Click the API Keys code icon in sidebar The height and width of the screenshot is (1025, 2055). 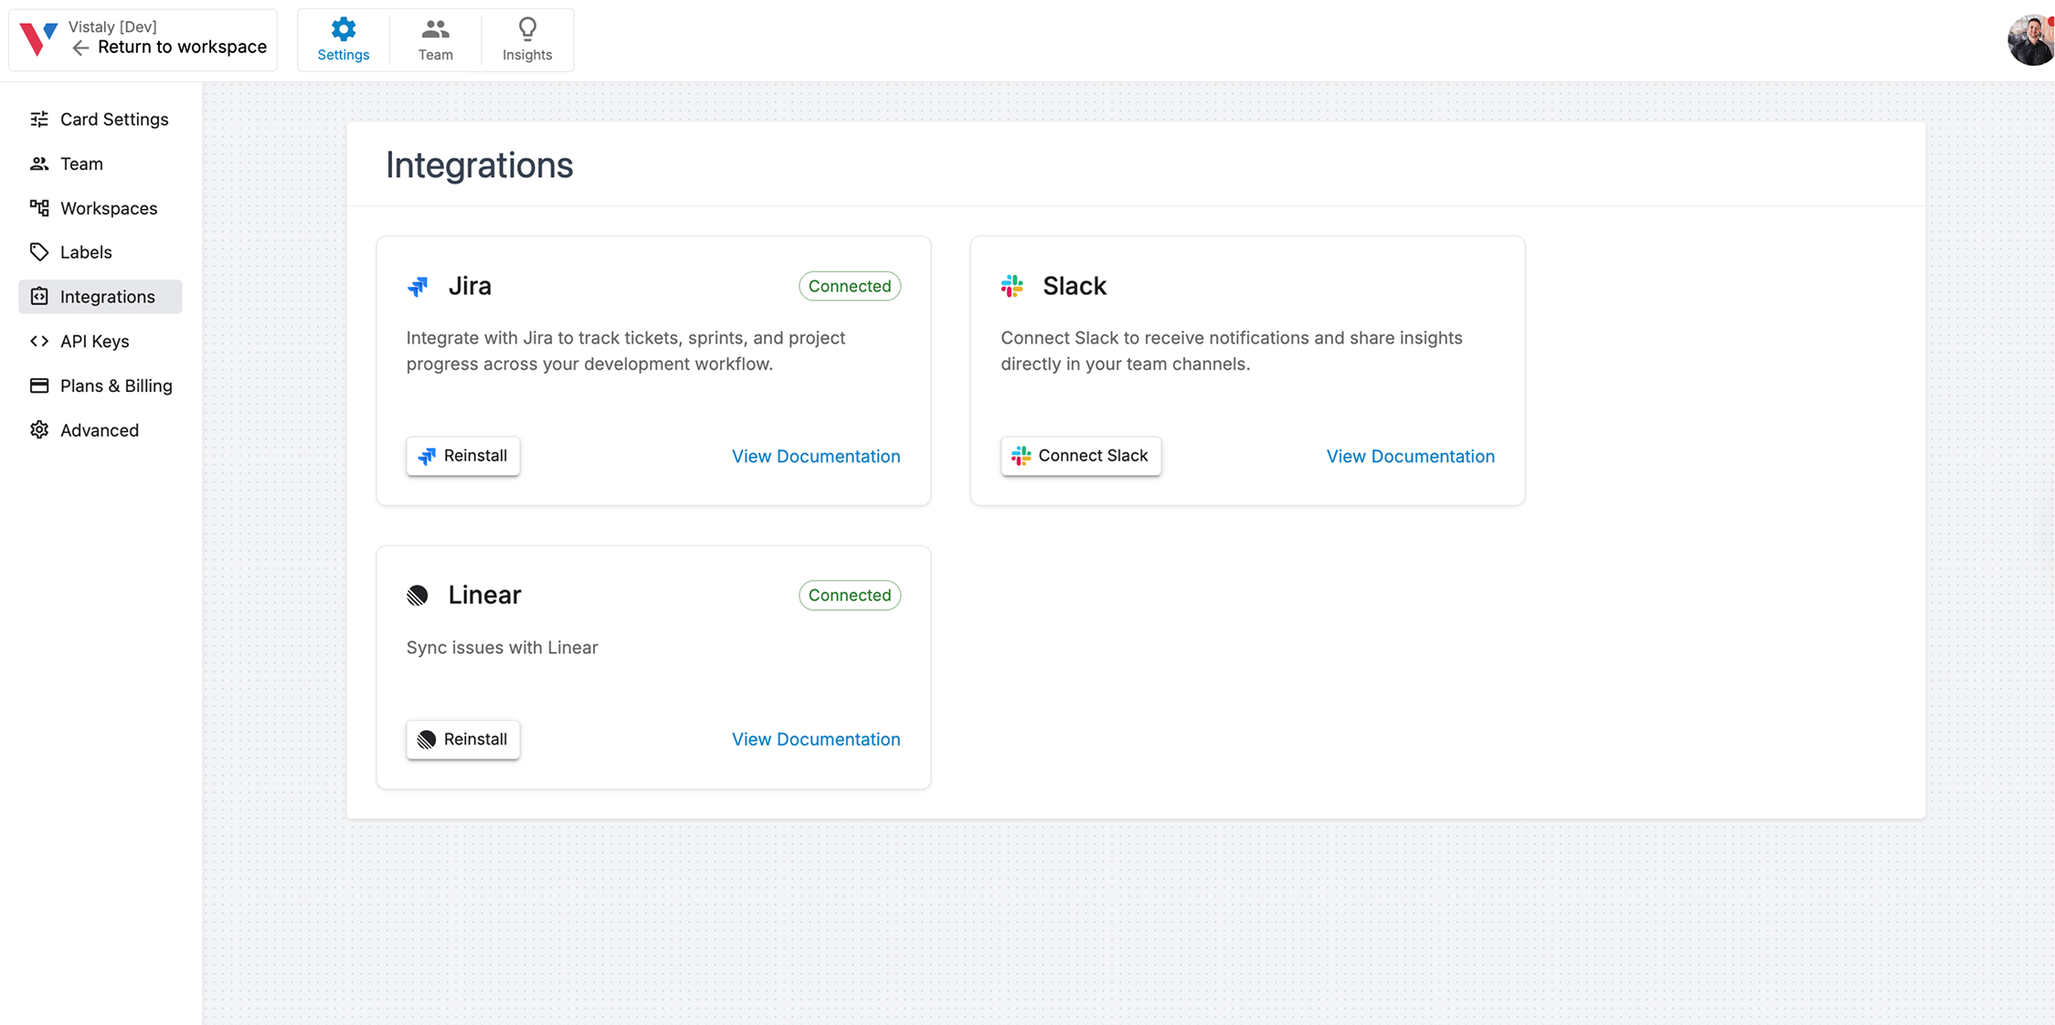pyautogui.click(x=39, y=341)
